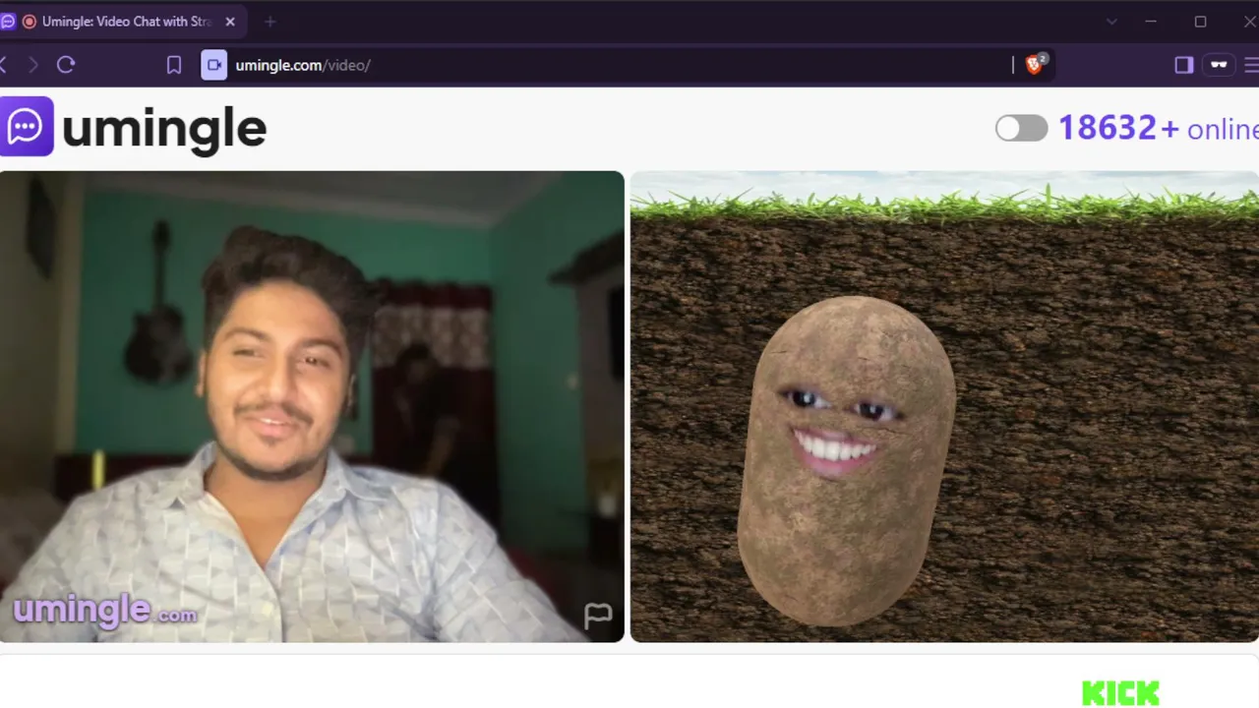Reload the Umingle page
Image resolution: width=1259 pixels, height=708 pixels.
[x=66, y=65]
